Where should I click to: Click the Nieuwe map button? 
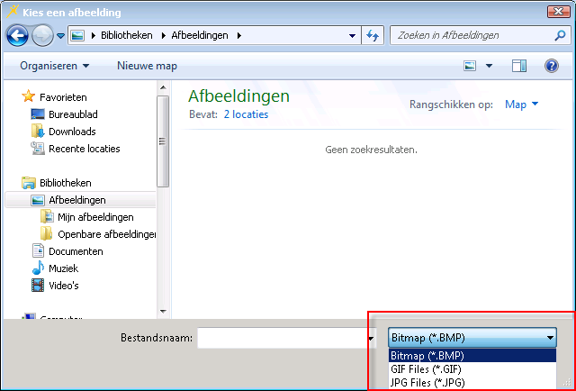[x=147, y=66]
